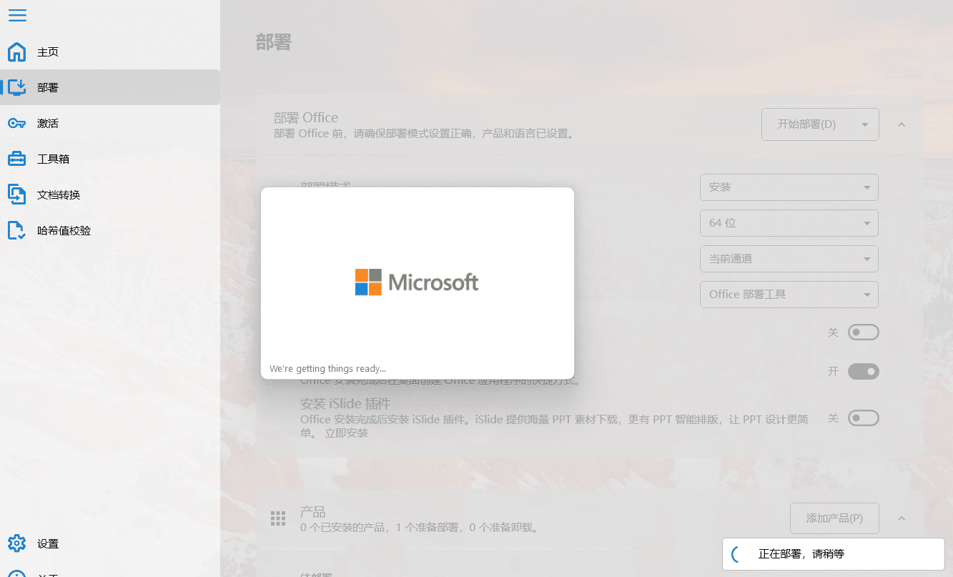Click the 添加产品(P) button
Viewport: 953px width, 577px height.
[834, 518]
